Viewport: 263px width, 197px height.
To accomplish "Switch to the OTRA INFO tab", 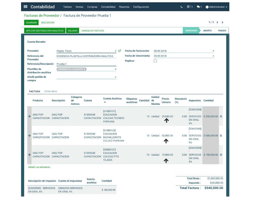I will pyautogui.click(x=50, y=91).
